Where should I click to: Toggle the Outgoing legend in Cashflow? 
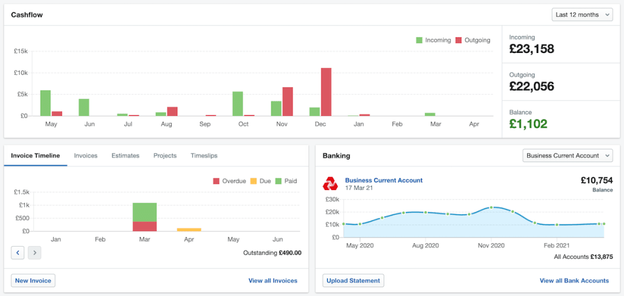click(x=472, y=40)
